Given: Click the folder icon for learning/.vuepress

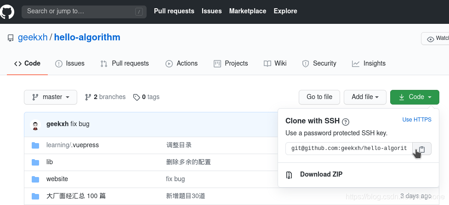Looking at the screenshot, I should (x=35, y=145).
